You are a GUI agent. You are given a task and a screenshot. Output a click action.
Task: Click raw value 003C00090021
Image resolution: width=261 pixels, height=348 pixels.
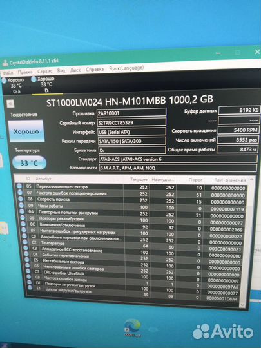pos(225,249)
